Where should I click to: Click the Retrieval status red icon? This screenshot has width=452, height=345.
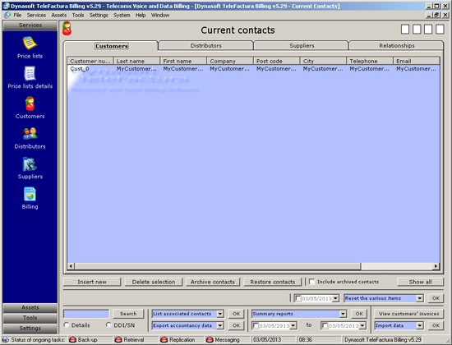click(118, 340)
